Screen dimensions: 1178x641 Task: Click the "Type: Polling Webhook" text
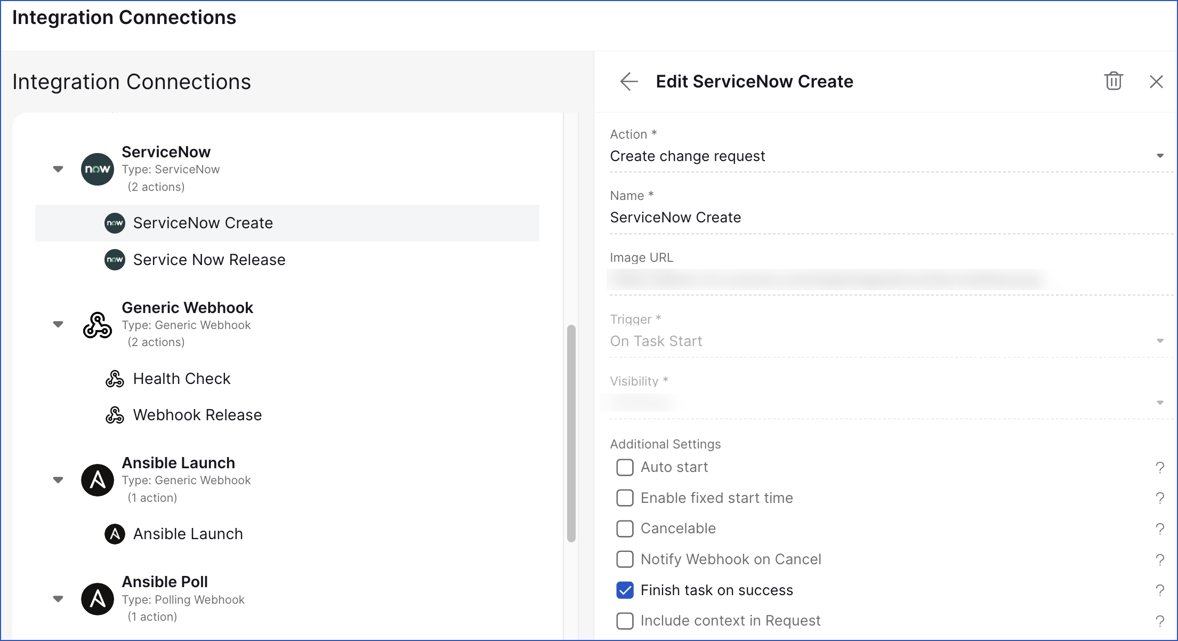coord(183,600)
